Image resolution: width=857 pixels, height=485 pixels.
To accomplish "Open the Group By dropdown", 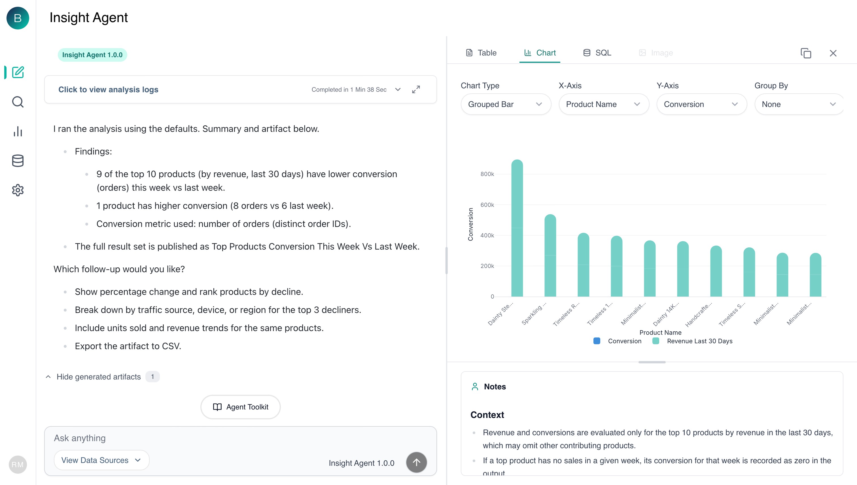I will 799,104.
